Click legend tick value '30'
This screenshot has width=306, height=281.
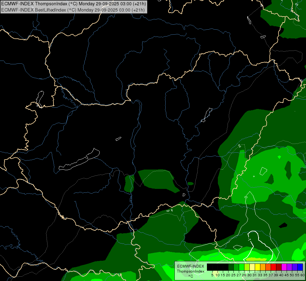point(250,275)
